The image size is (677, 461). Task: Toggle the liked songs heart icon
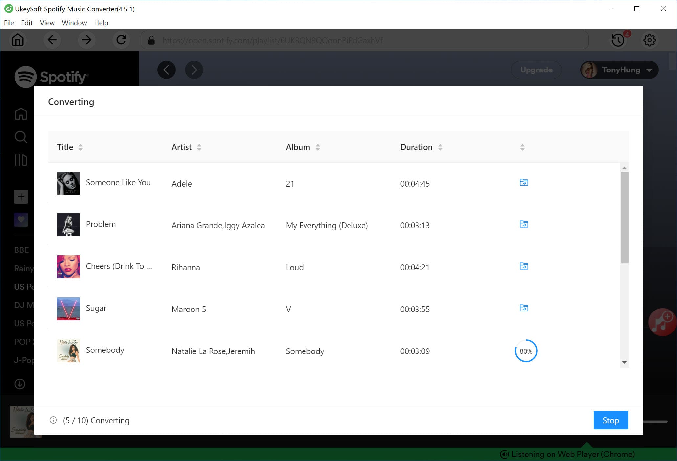[20, 220]
